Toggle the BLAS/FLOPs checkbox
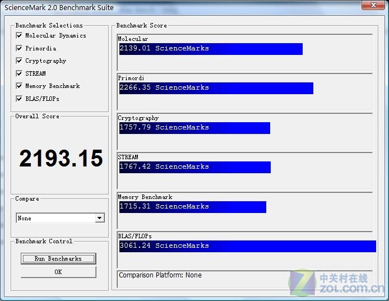389x301 pixels. pyautogui.click(x=19, y=99)
